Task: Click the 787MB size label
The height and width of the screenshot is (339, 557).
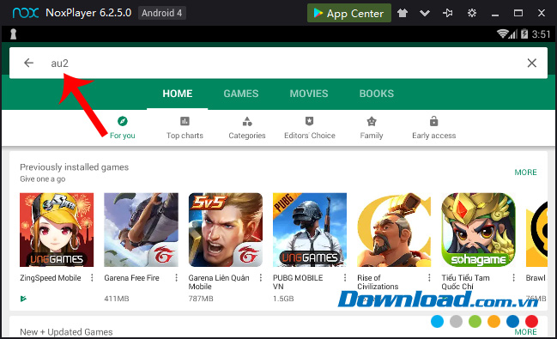Action: tap(201, 299)
